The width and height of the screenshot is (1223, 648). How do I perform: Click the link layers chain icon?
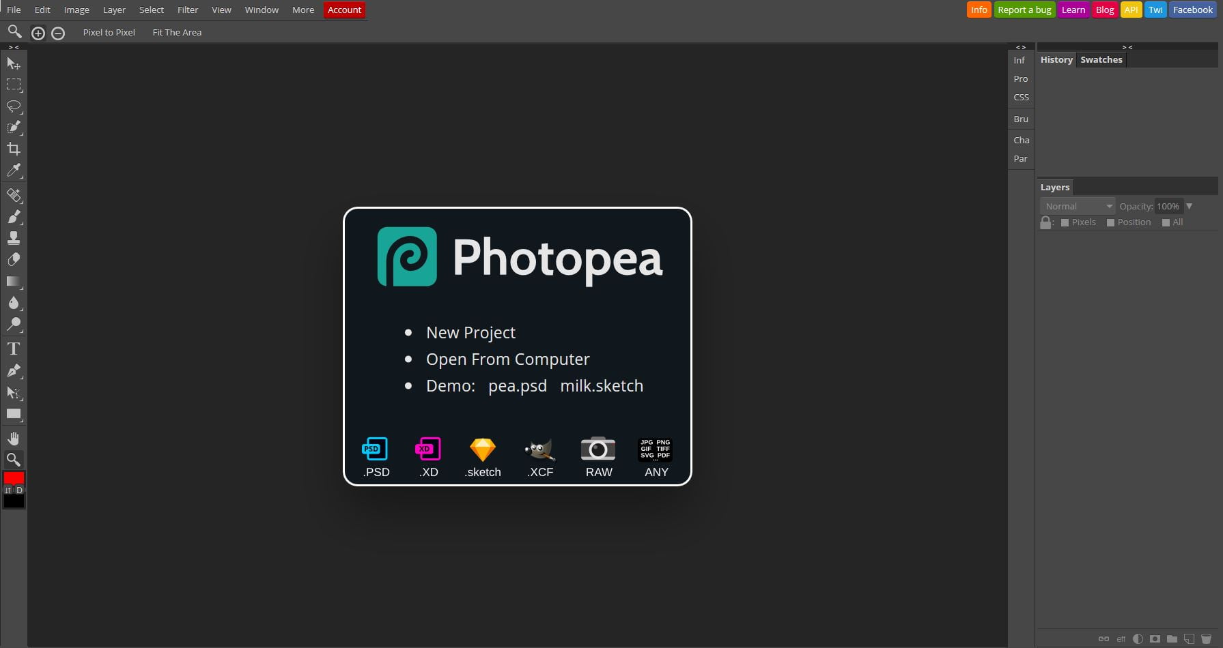tap(1103, 639)
